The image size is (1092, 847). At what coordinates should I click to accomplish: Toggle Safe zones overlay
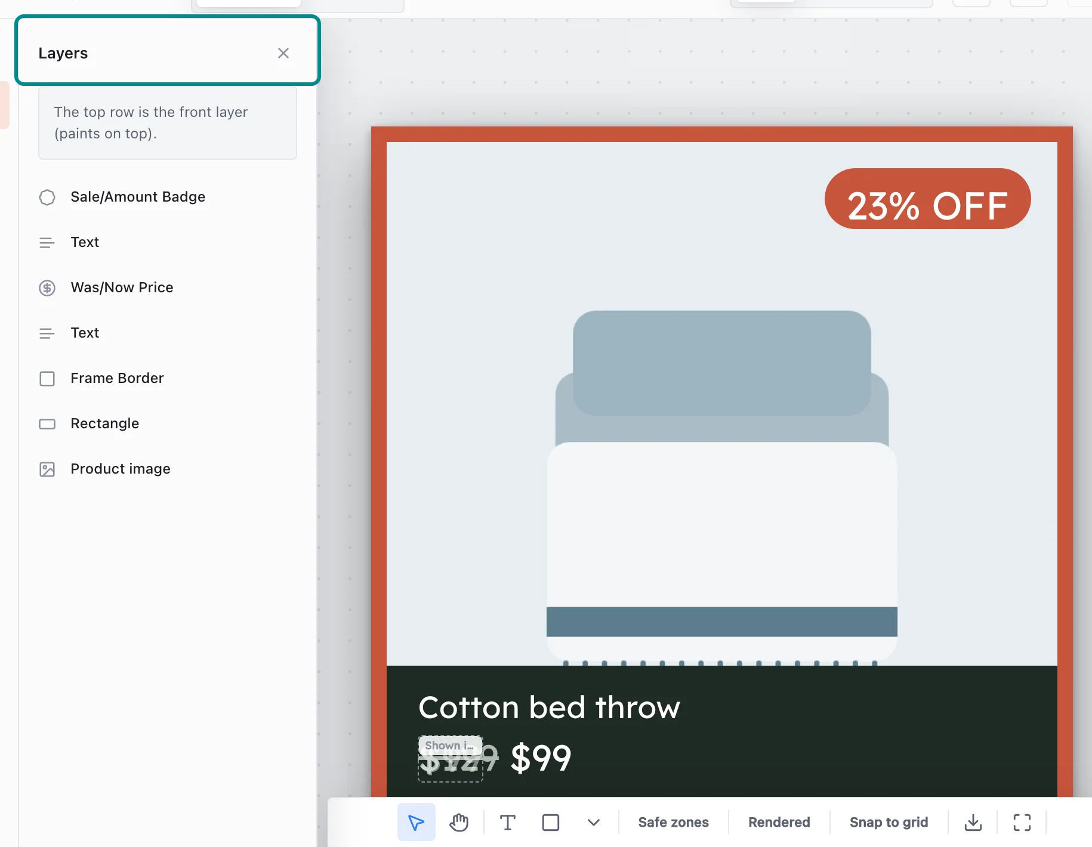[674, 823]
